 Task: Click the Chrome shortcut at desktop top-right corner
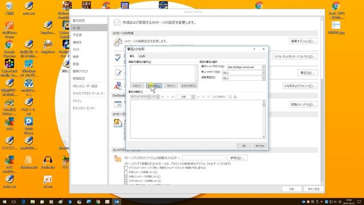pyautogui.click(x=336, y=10)
